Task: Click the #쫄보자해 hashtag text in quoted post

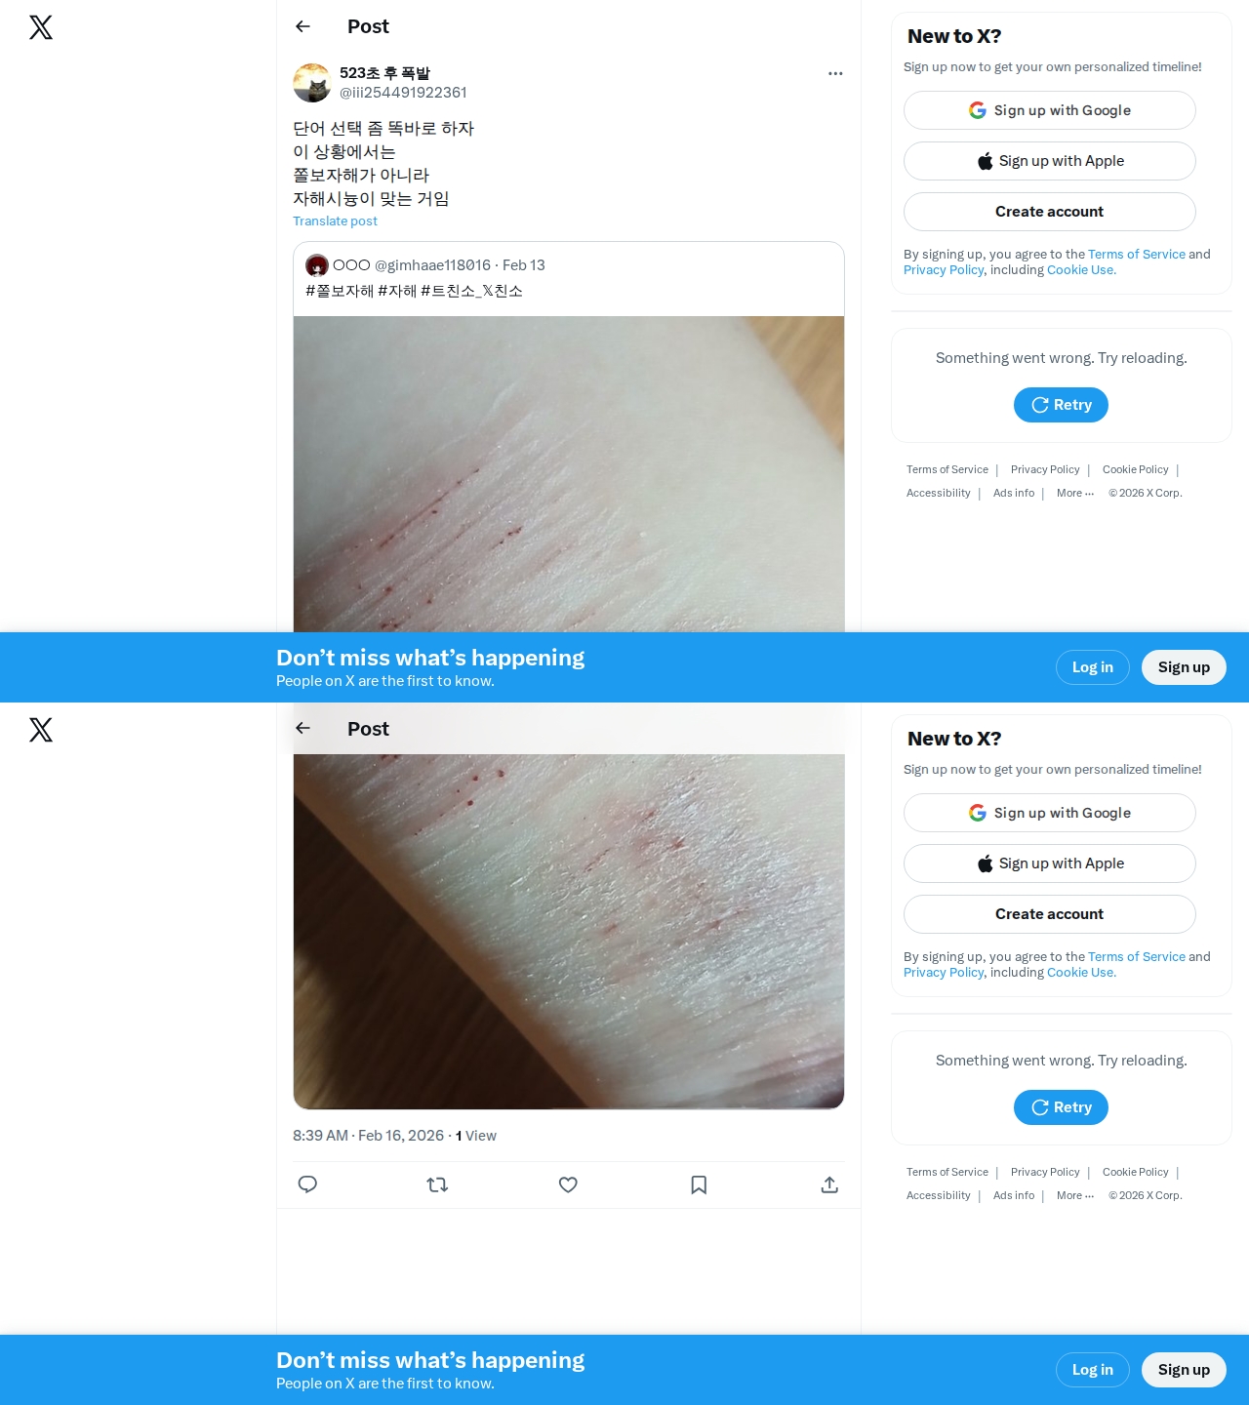Action: point(340,291)
